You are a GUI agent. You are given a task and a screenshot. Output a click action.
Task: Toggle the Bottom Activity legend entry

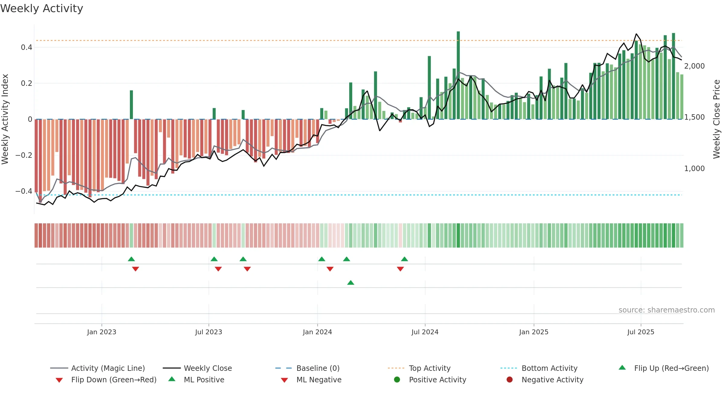pyautogui.click(x=539, y=368)
